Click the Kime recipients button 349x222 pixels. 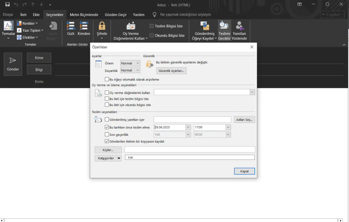39,58
